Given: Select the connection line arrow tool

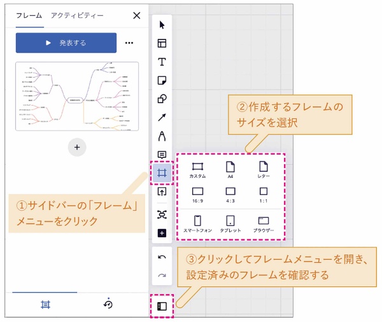Looking at the screenshot, I should click(162, 118).
